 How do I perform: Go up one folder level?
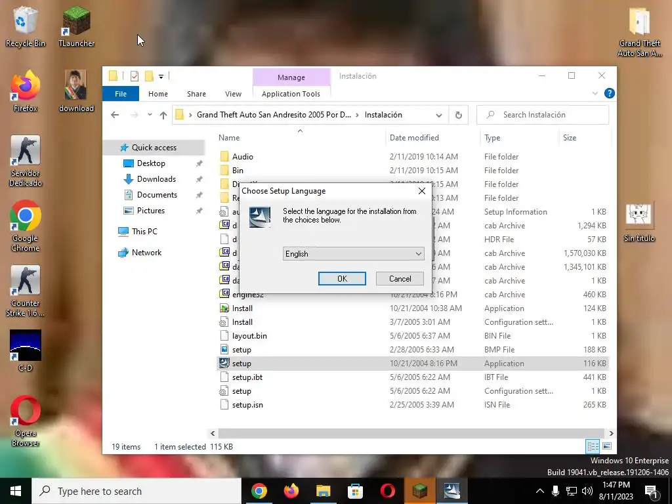(163, 115)
